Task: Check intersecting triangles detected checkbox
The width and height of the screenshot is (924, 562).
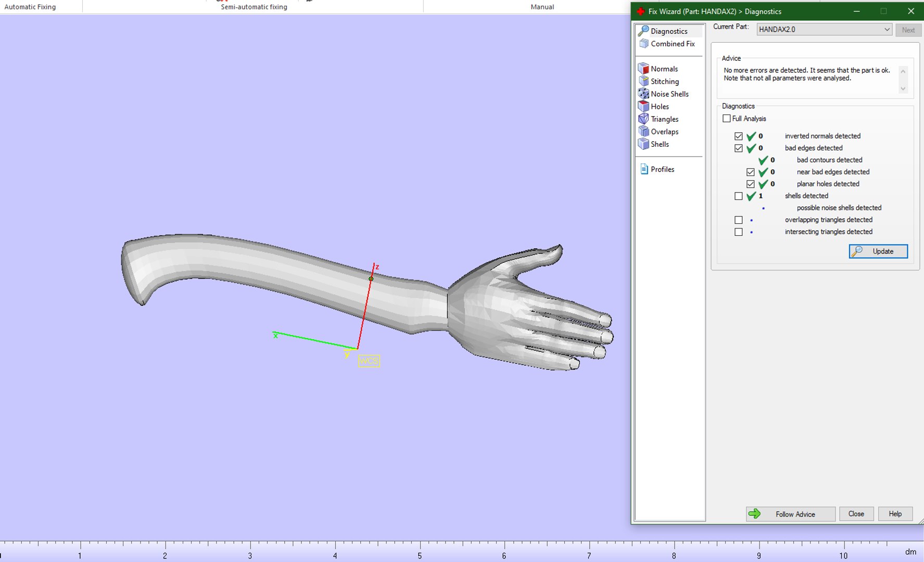Action: pos(738,232)
